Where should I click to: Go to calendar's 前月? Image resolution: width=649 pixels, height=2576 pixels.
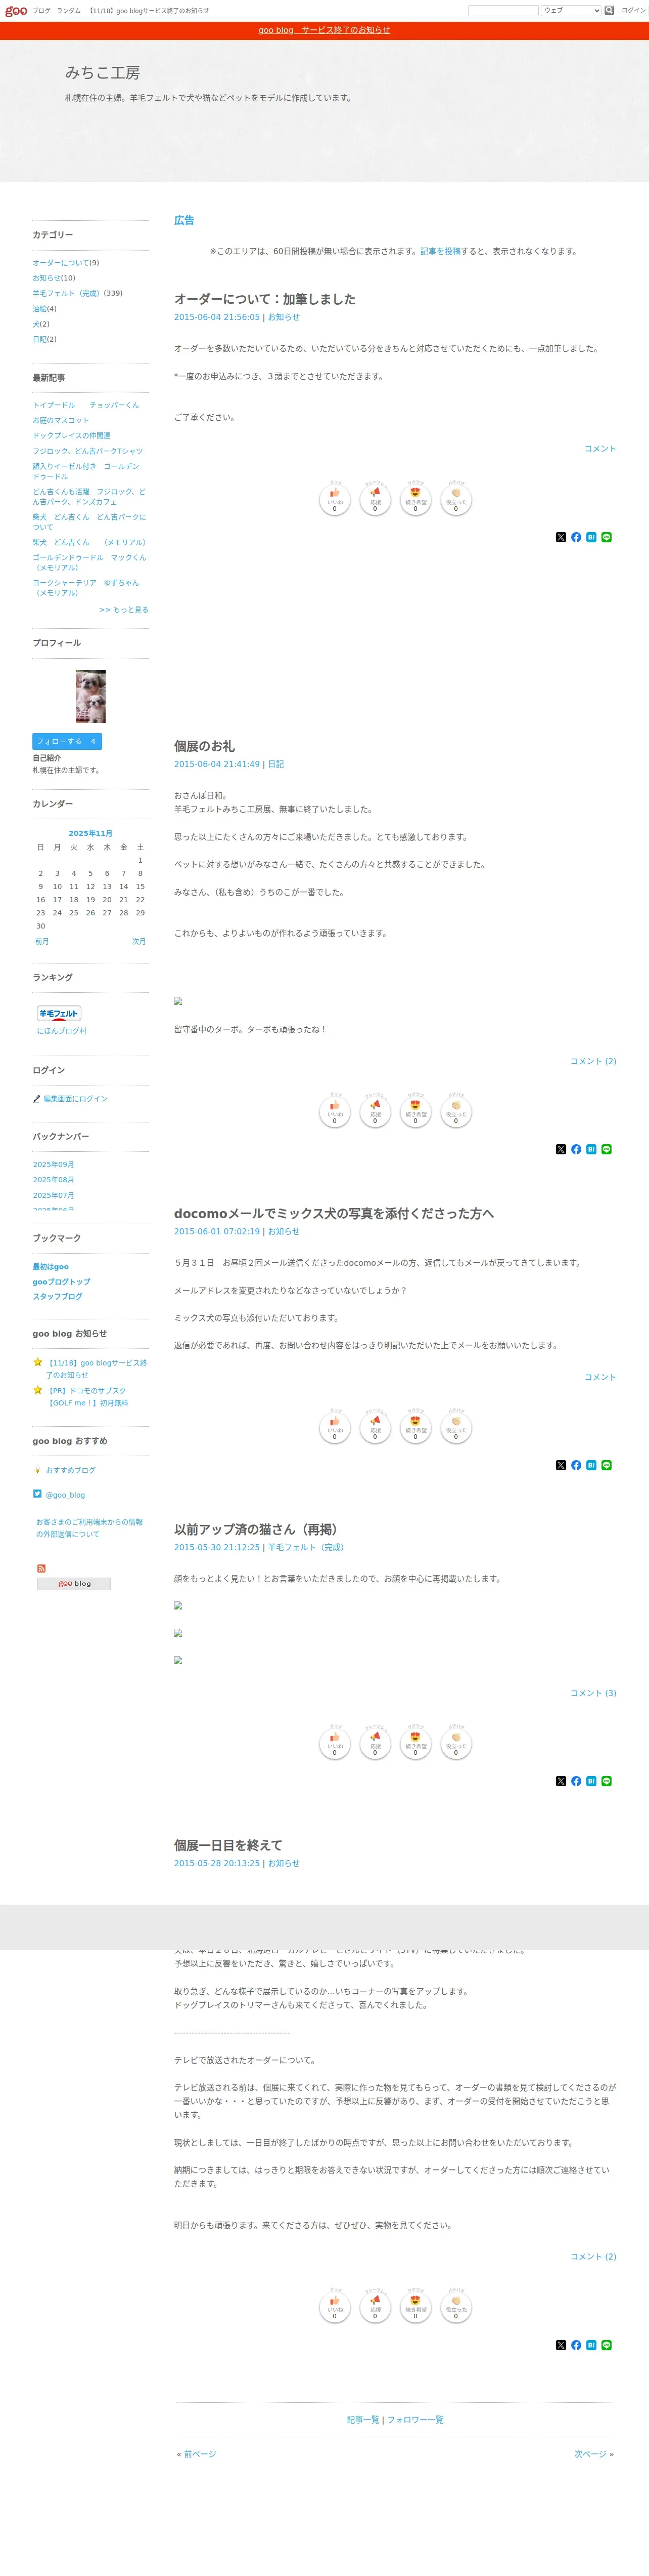[x=42, y=941]
